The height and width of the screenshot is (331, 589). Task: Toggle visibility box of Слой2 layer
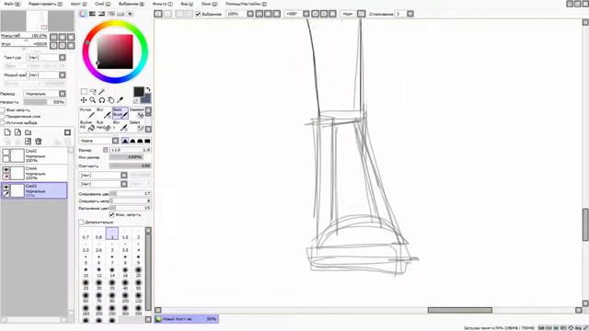(x=6, y=153)
